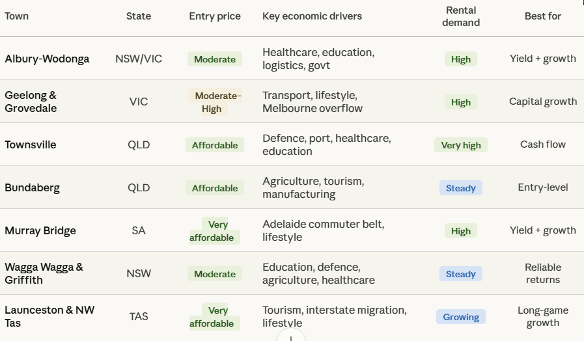Click the Moderate-High badge for Geelong

pos(215,102)
